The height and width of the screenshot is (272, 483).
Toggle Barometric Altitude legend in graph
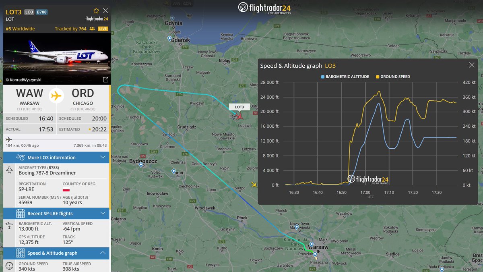pos(345,77)
